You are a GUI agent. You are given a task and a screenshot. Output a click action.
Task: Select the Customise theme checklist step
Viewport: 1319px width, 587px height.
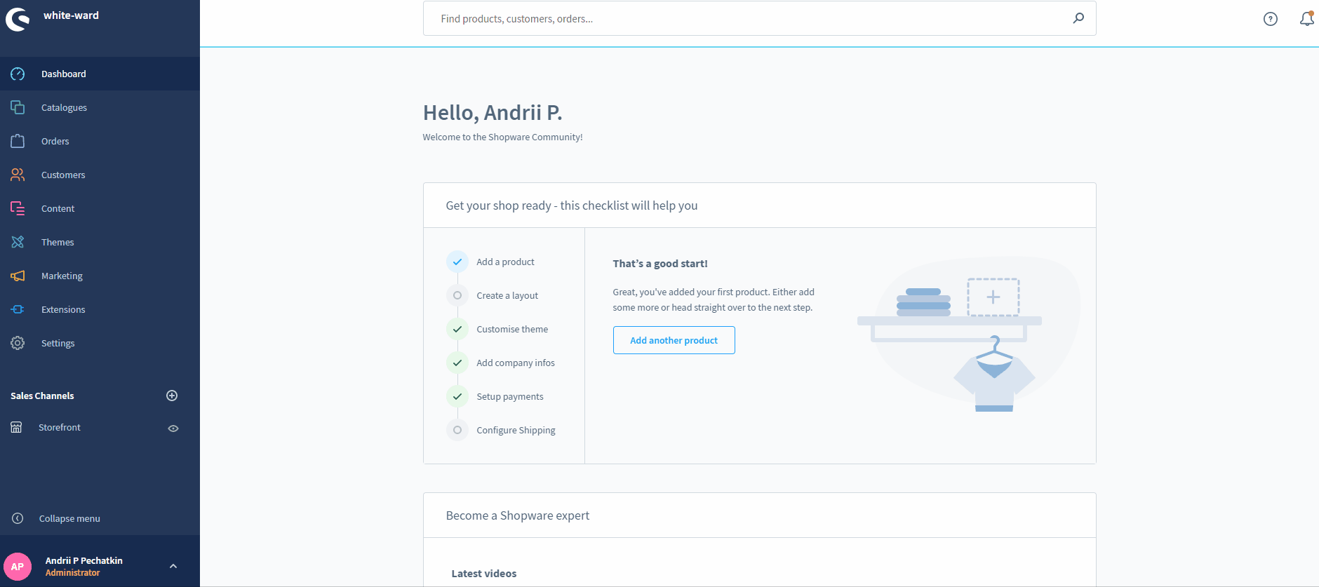click(x=512, y=329)
